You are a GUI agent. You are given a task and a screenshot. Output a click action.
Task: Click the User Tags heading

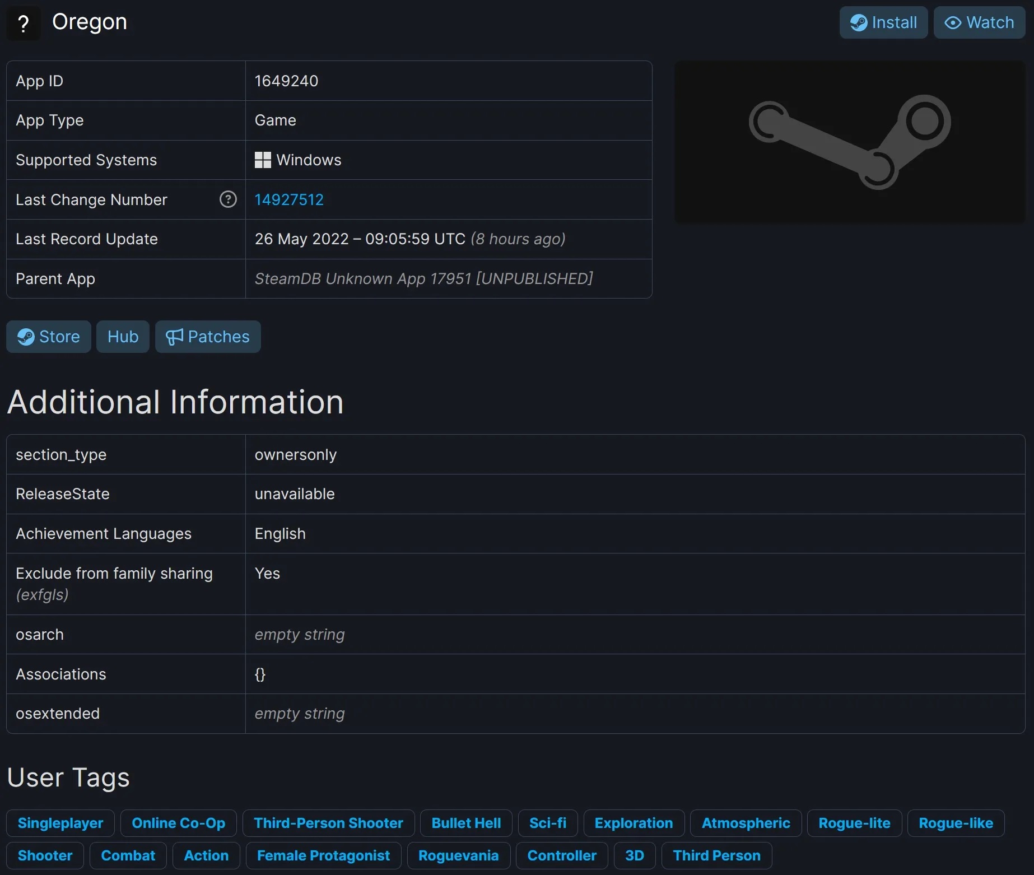point(68,778)
